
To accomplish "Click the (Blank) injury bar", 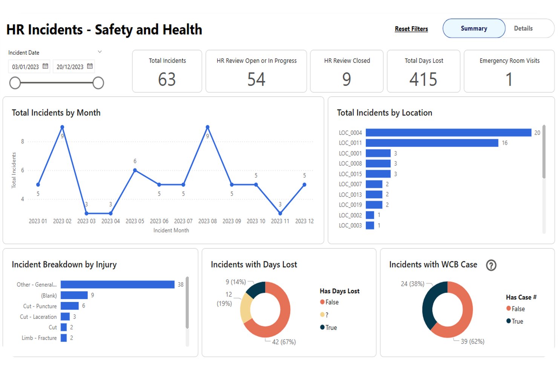I will click(x=74, y=295).
